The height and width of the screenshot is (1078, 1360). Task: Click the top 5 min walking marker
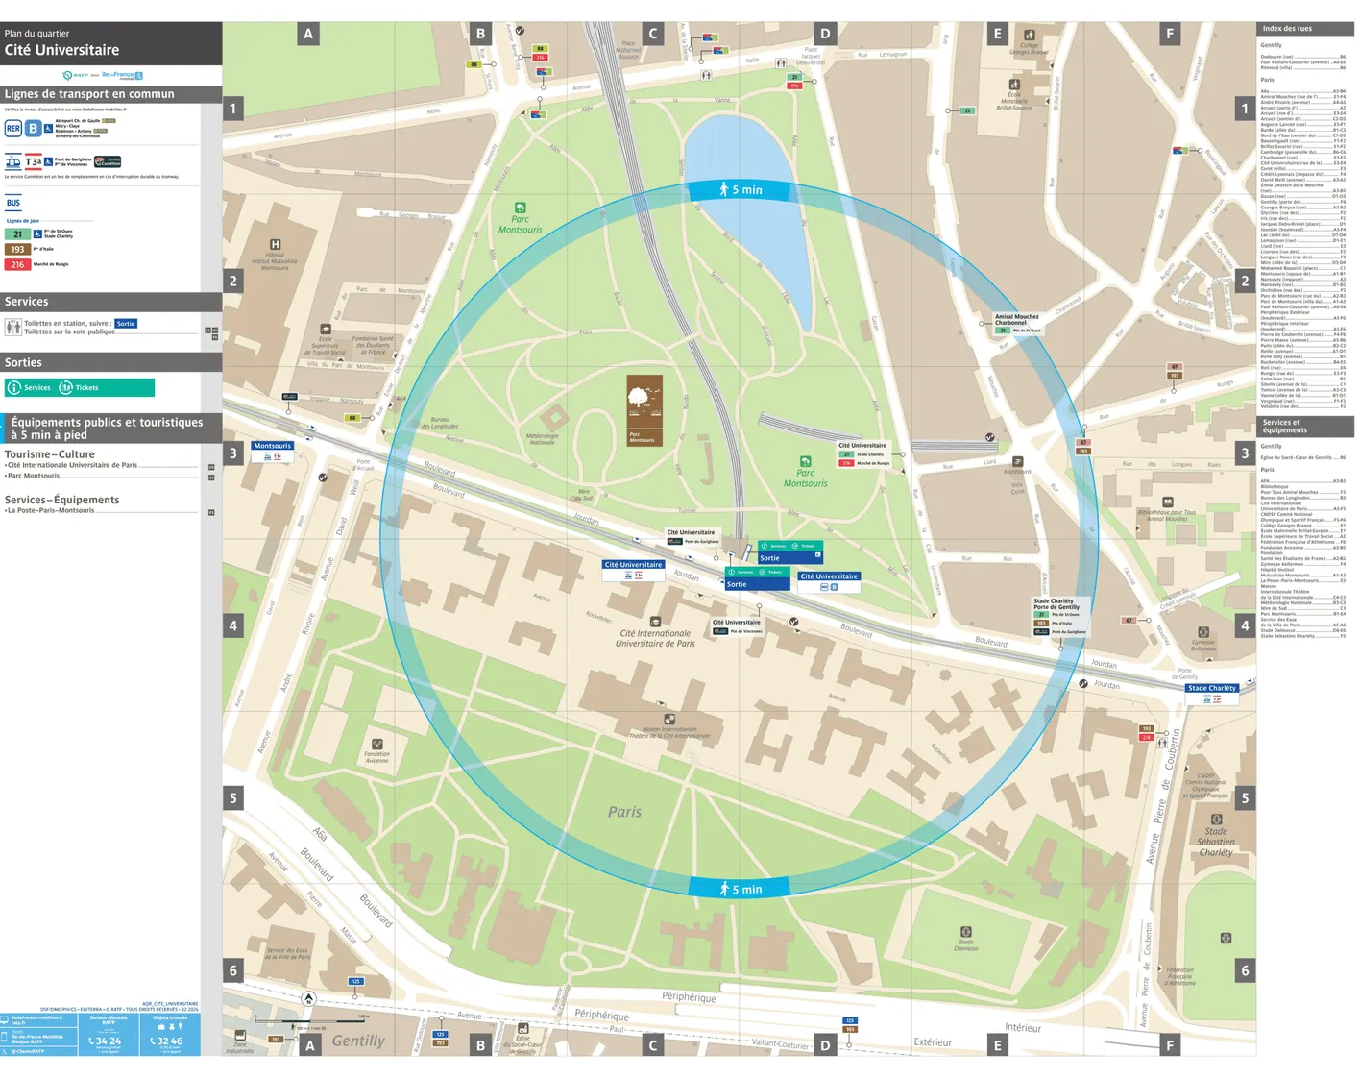(x=741, y=189)
